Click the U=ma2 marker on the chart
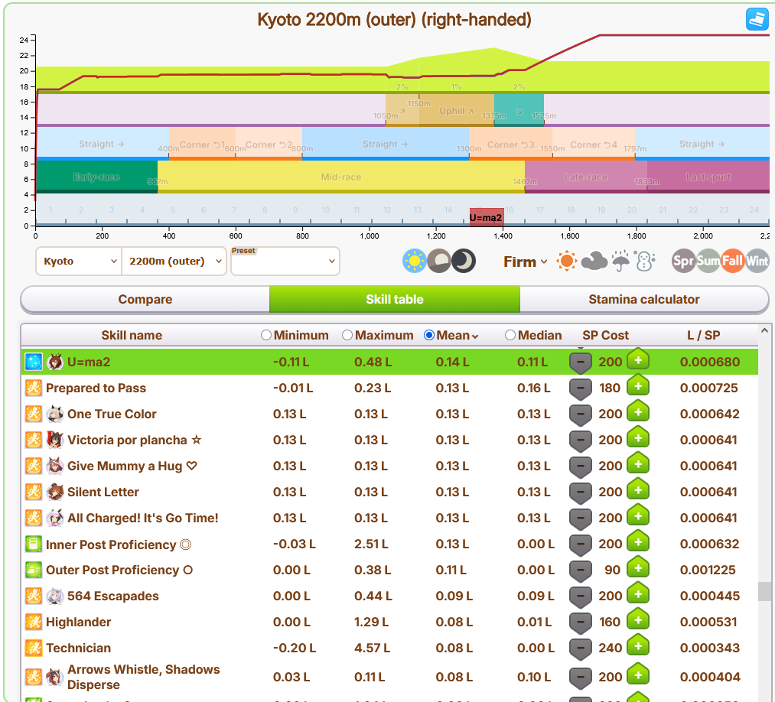This screenshot has width=775, height=702. pos(487,217)
